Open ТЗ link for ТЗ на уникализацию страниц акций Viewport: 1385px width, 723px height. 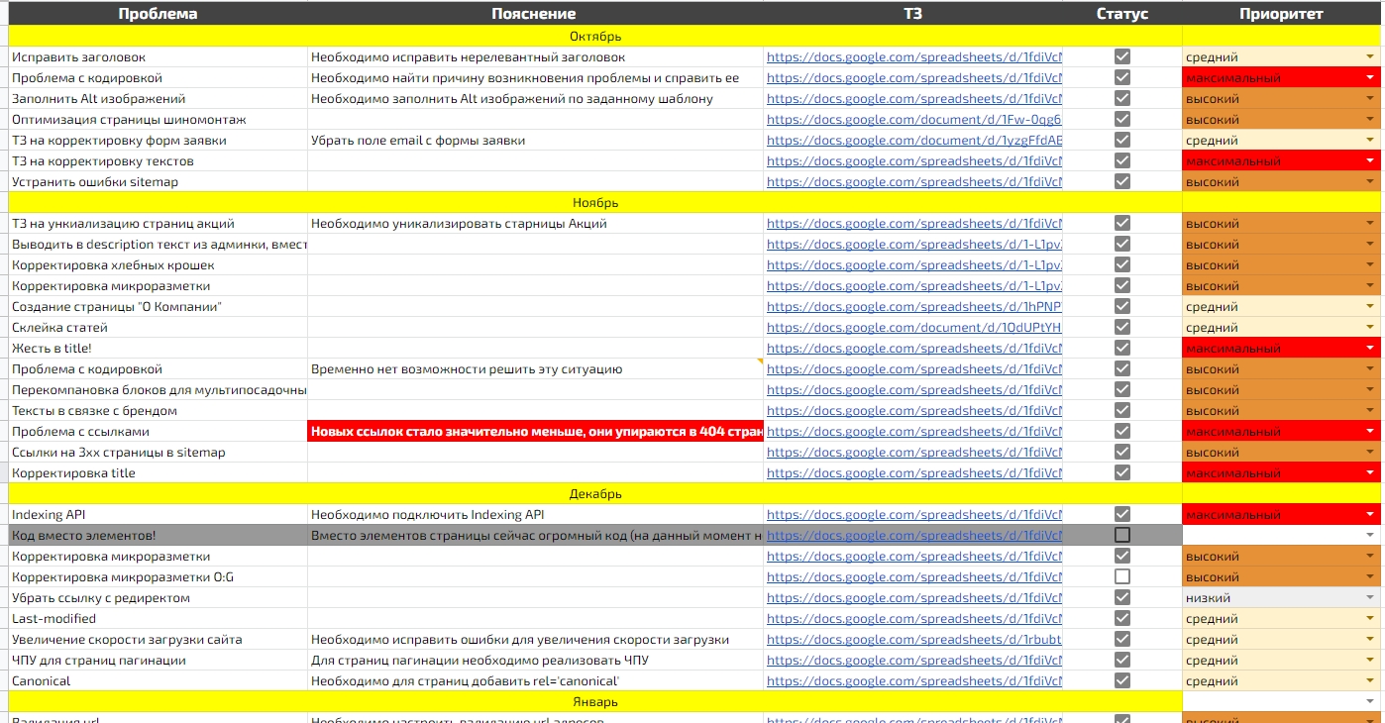(x=913, y=224)
